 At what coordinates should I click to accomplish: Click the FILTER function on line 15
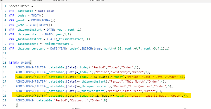coord(40,72)
